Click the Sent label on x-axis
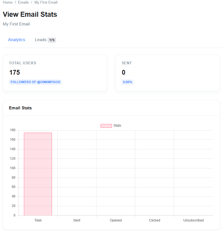This screenshot has height=231, width=223. (77, 220)
